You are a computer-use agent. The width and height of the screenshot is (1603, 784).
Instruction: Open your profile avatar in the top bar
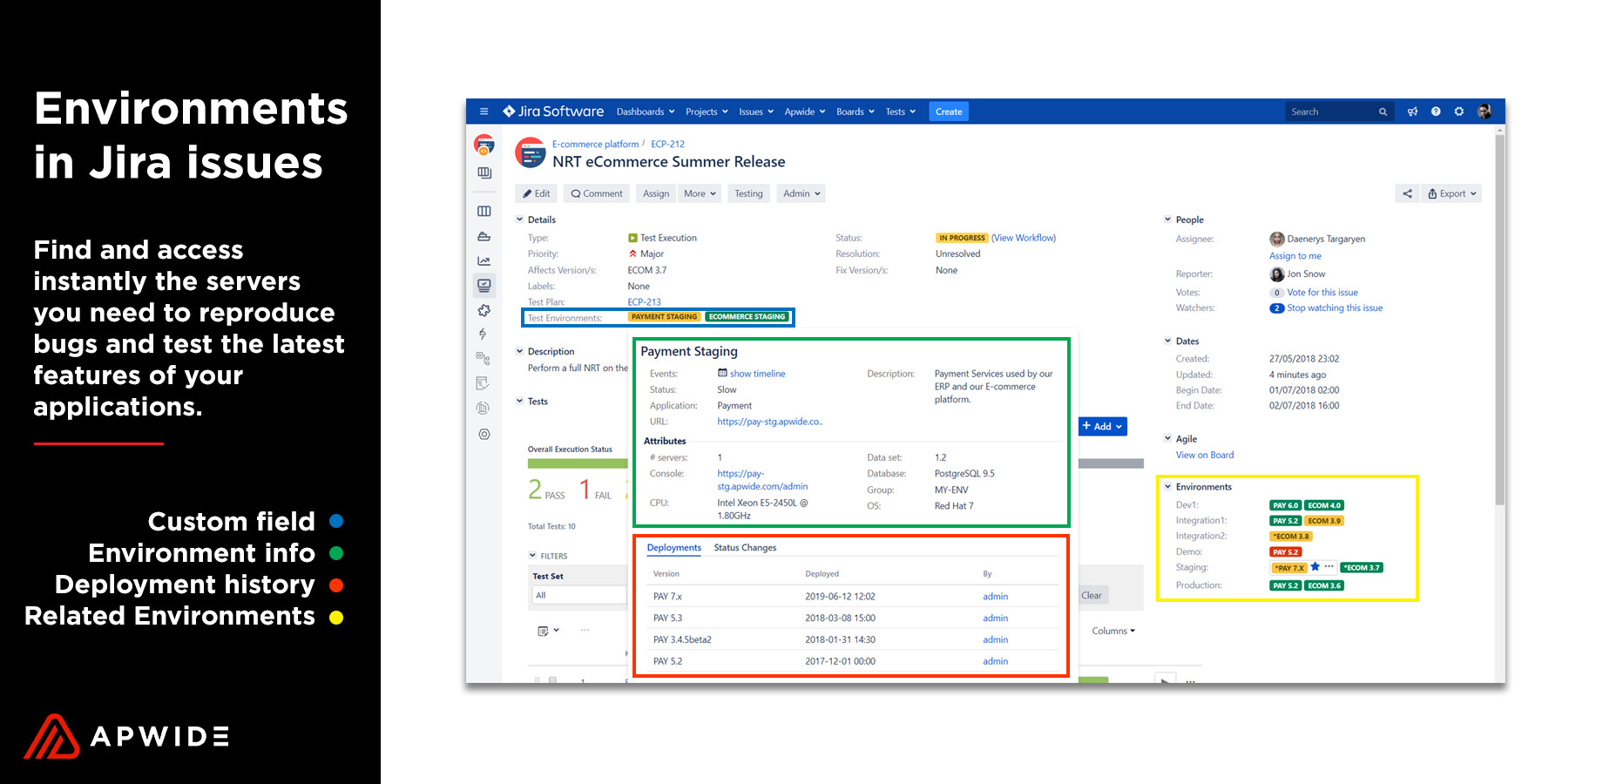tap(1485, 112)
